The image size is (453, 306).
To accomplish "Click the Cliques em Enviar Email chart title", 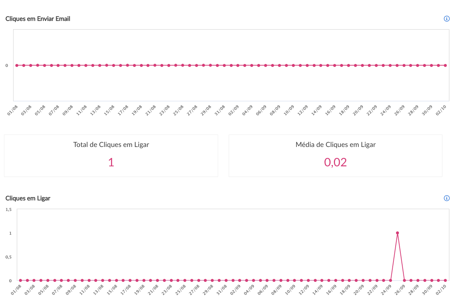I will [38, 19].
